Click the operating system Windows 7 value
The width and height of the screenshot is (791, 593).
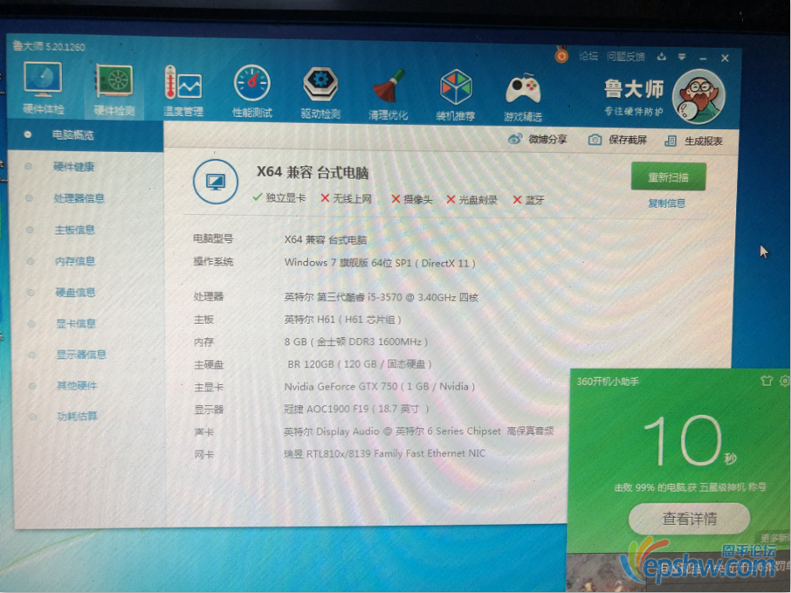click(380, 262)
